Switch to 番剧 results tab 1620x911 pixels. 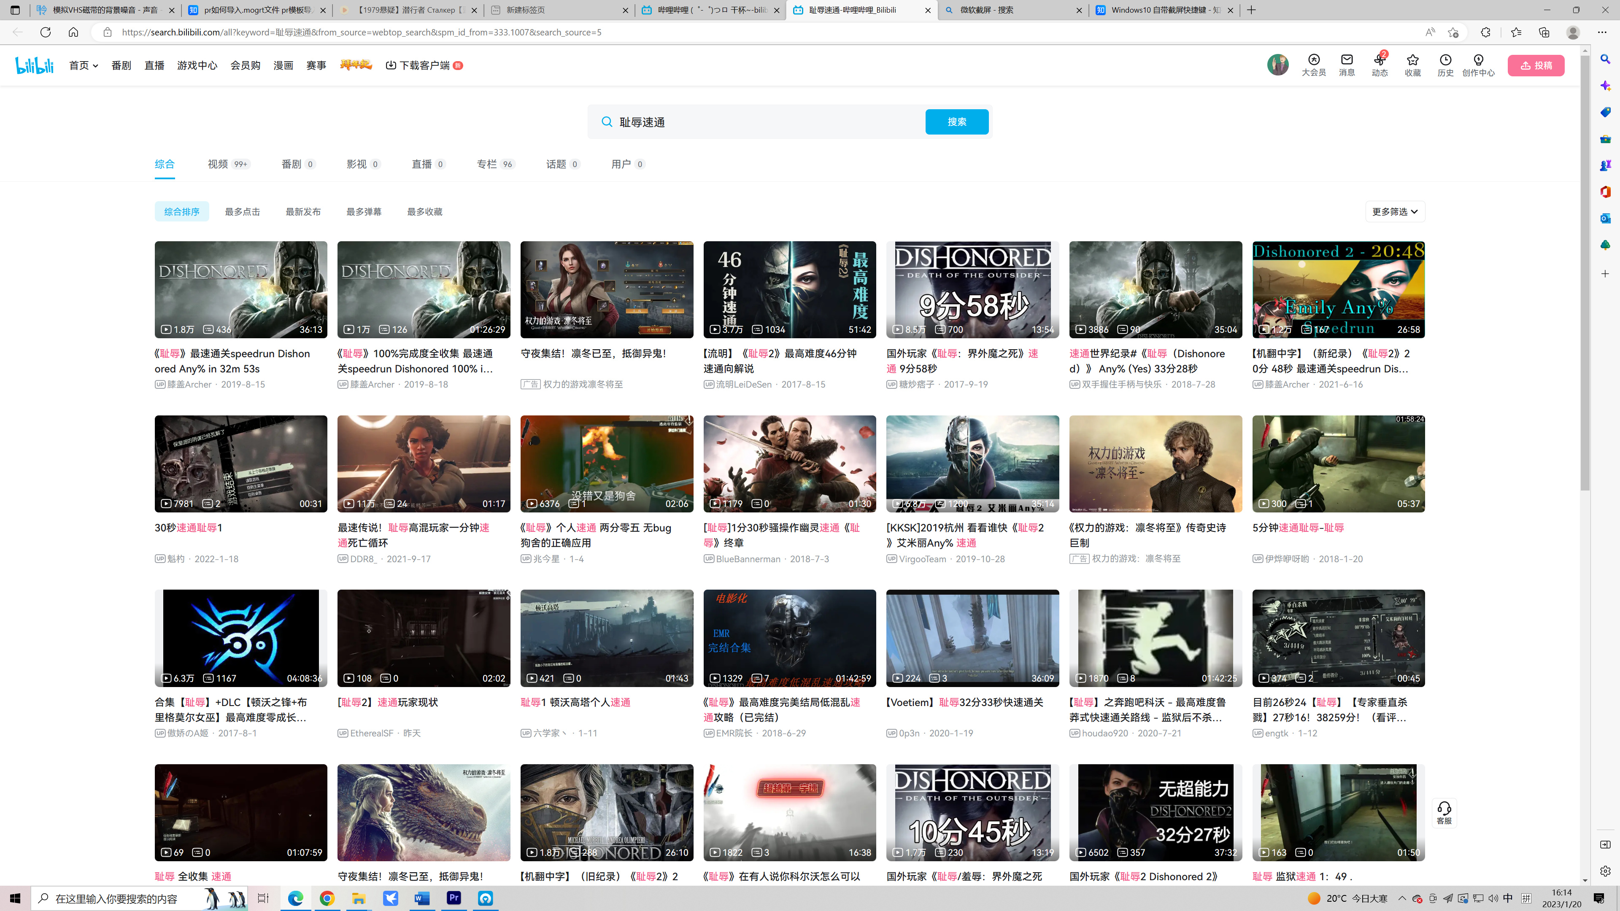click(298, 164)
